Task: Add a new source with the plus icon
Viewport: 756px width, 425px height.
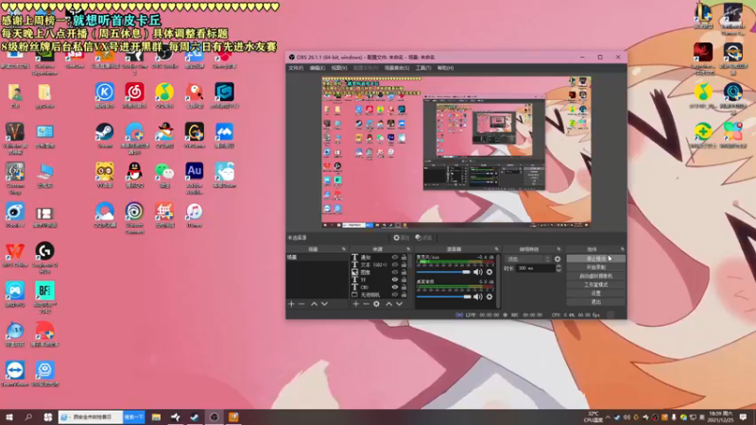Action: pos(356,304)
